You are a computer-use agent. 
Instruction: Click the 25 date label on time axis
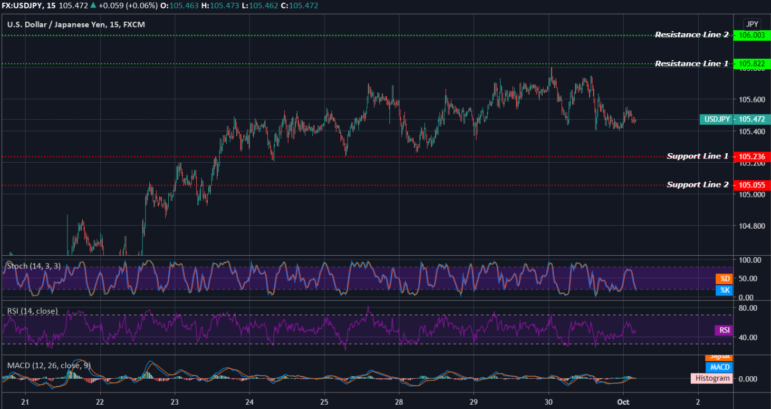point(324,402)
